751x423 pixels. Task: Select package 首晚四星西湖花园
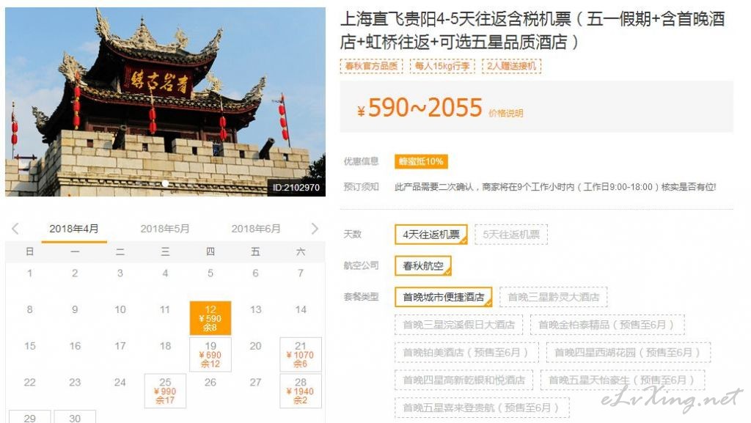point(628,352)
